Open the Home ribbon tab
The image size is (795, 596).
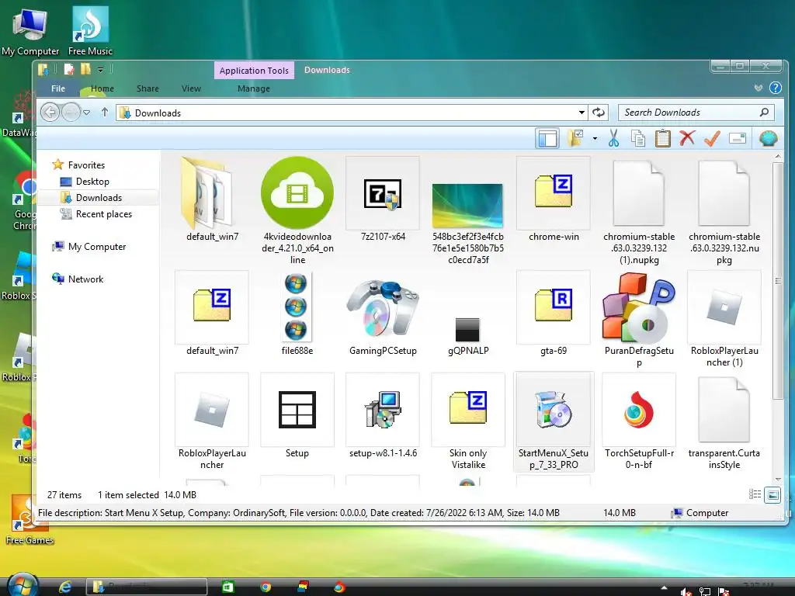(102, 88)
